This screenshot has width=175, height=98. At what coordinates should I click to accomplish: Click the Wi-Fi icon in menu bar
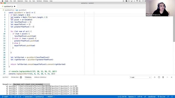137,1
